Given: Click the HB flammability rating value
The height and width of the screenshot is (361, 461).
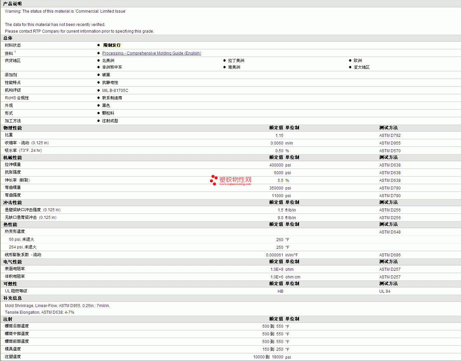Looking at the screenshot, I should click(x=280, y=291).
